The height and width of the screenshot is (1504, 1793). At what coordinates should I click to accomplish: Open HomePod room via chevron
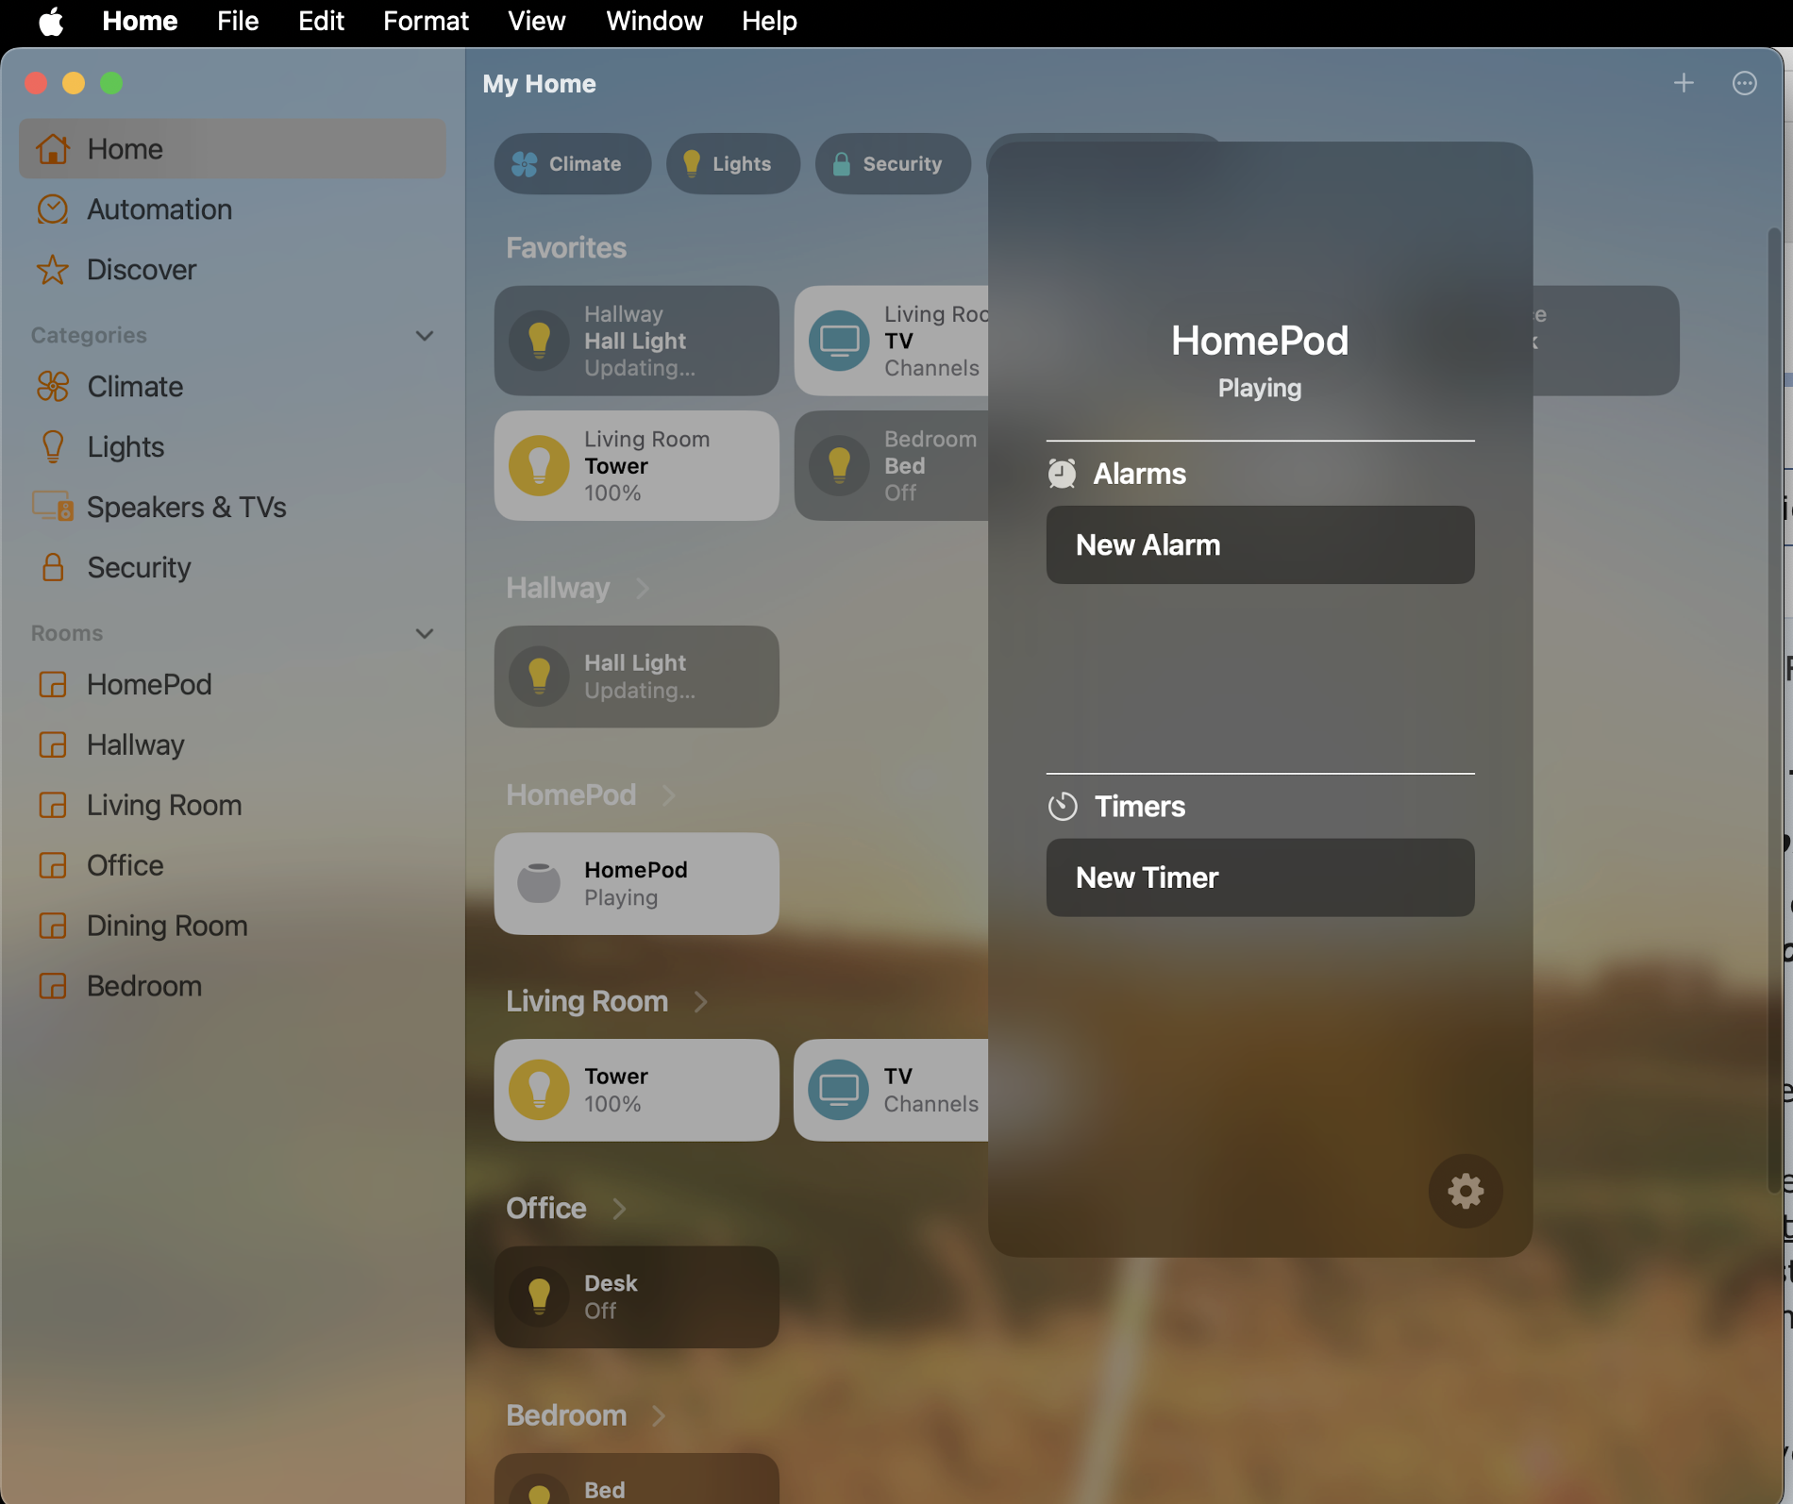668,795
